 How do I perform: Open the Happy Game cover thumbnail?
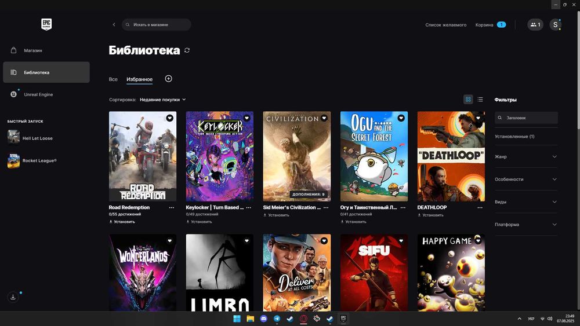pos(451,273)
